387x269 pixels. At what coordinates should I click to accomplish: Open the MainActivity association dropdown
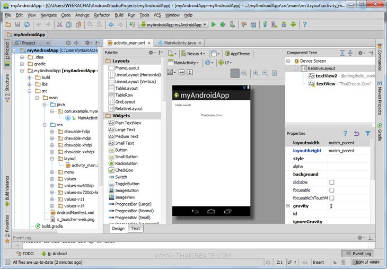pos(183,63)
